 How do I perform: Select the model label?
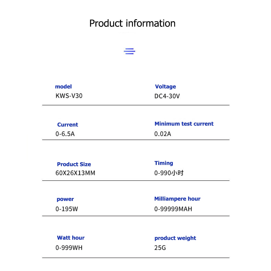point(63,87)
